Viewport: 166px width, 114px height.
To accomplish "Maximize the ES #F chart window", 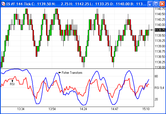I will click(156, 4).
